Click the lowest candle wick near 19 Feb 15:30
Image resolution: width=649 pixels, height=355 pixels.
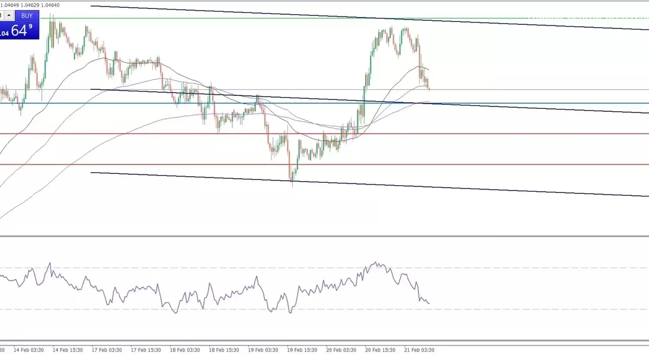point(292,182)
